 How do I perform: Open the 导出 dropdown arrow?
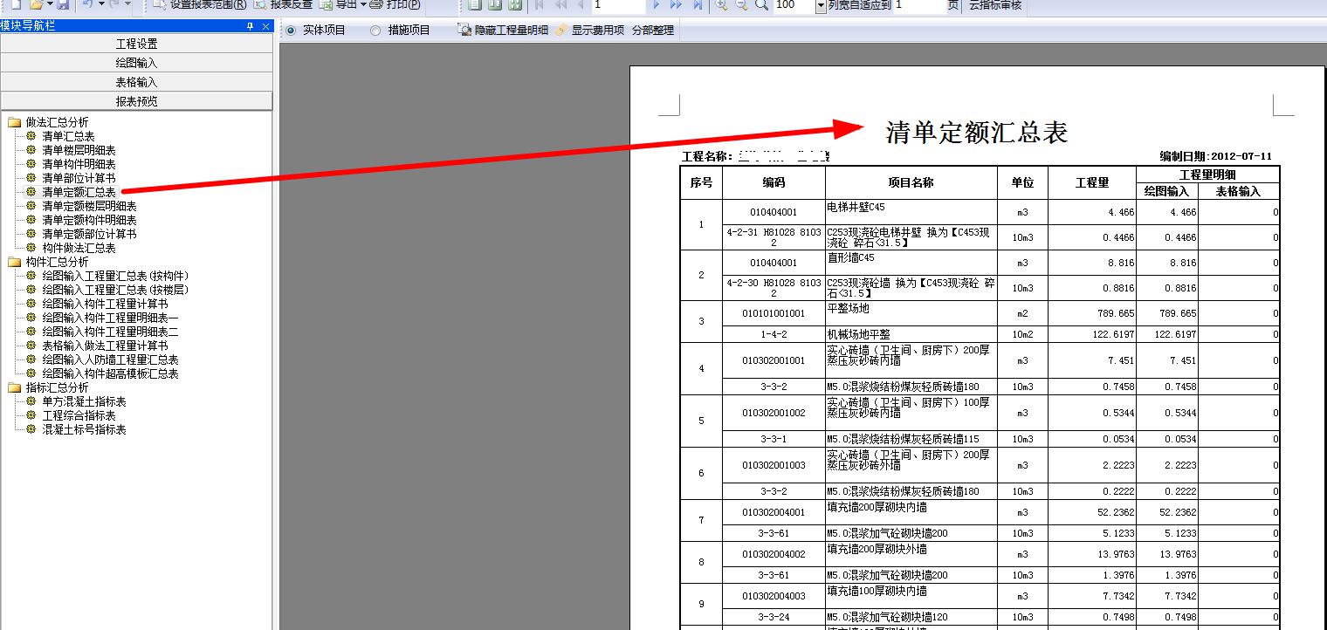click(x=362, y=4)
